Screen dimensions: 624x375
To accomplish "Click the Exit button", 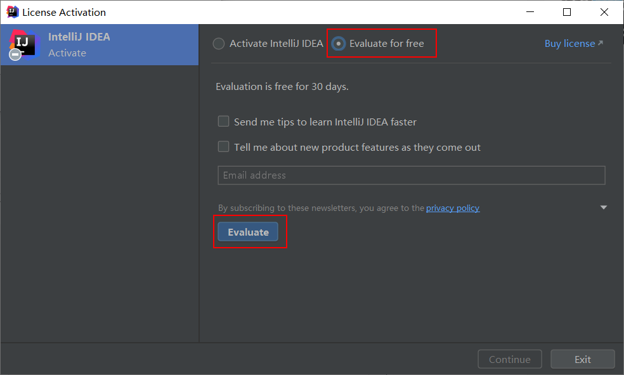I will point(583,360).
